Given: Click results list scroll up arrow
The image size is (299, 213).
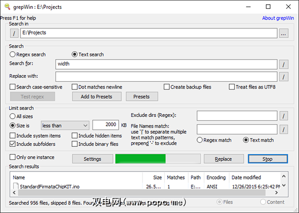Looking at the screenshot, I should [284, 176].
